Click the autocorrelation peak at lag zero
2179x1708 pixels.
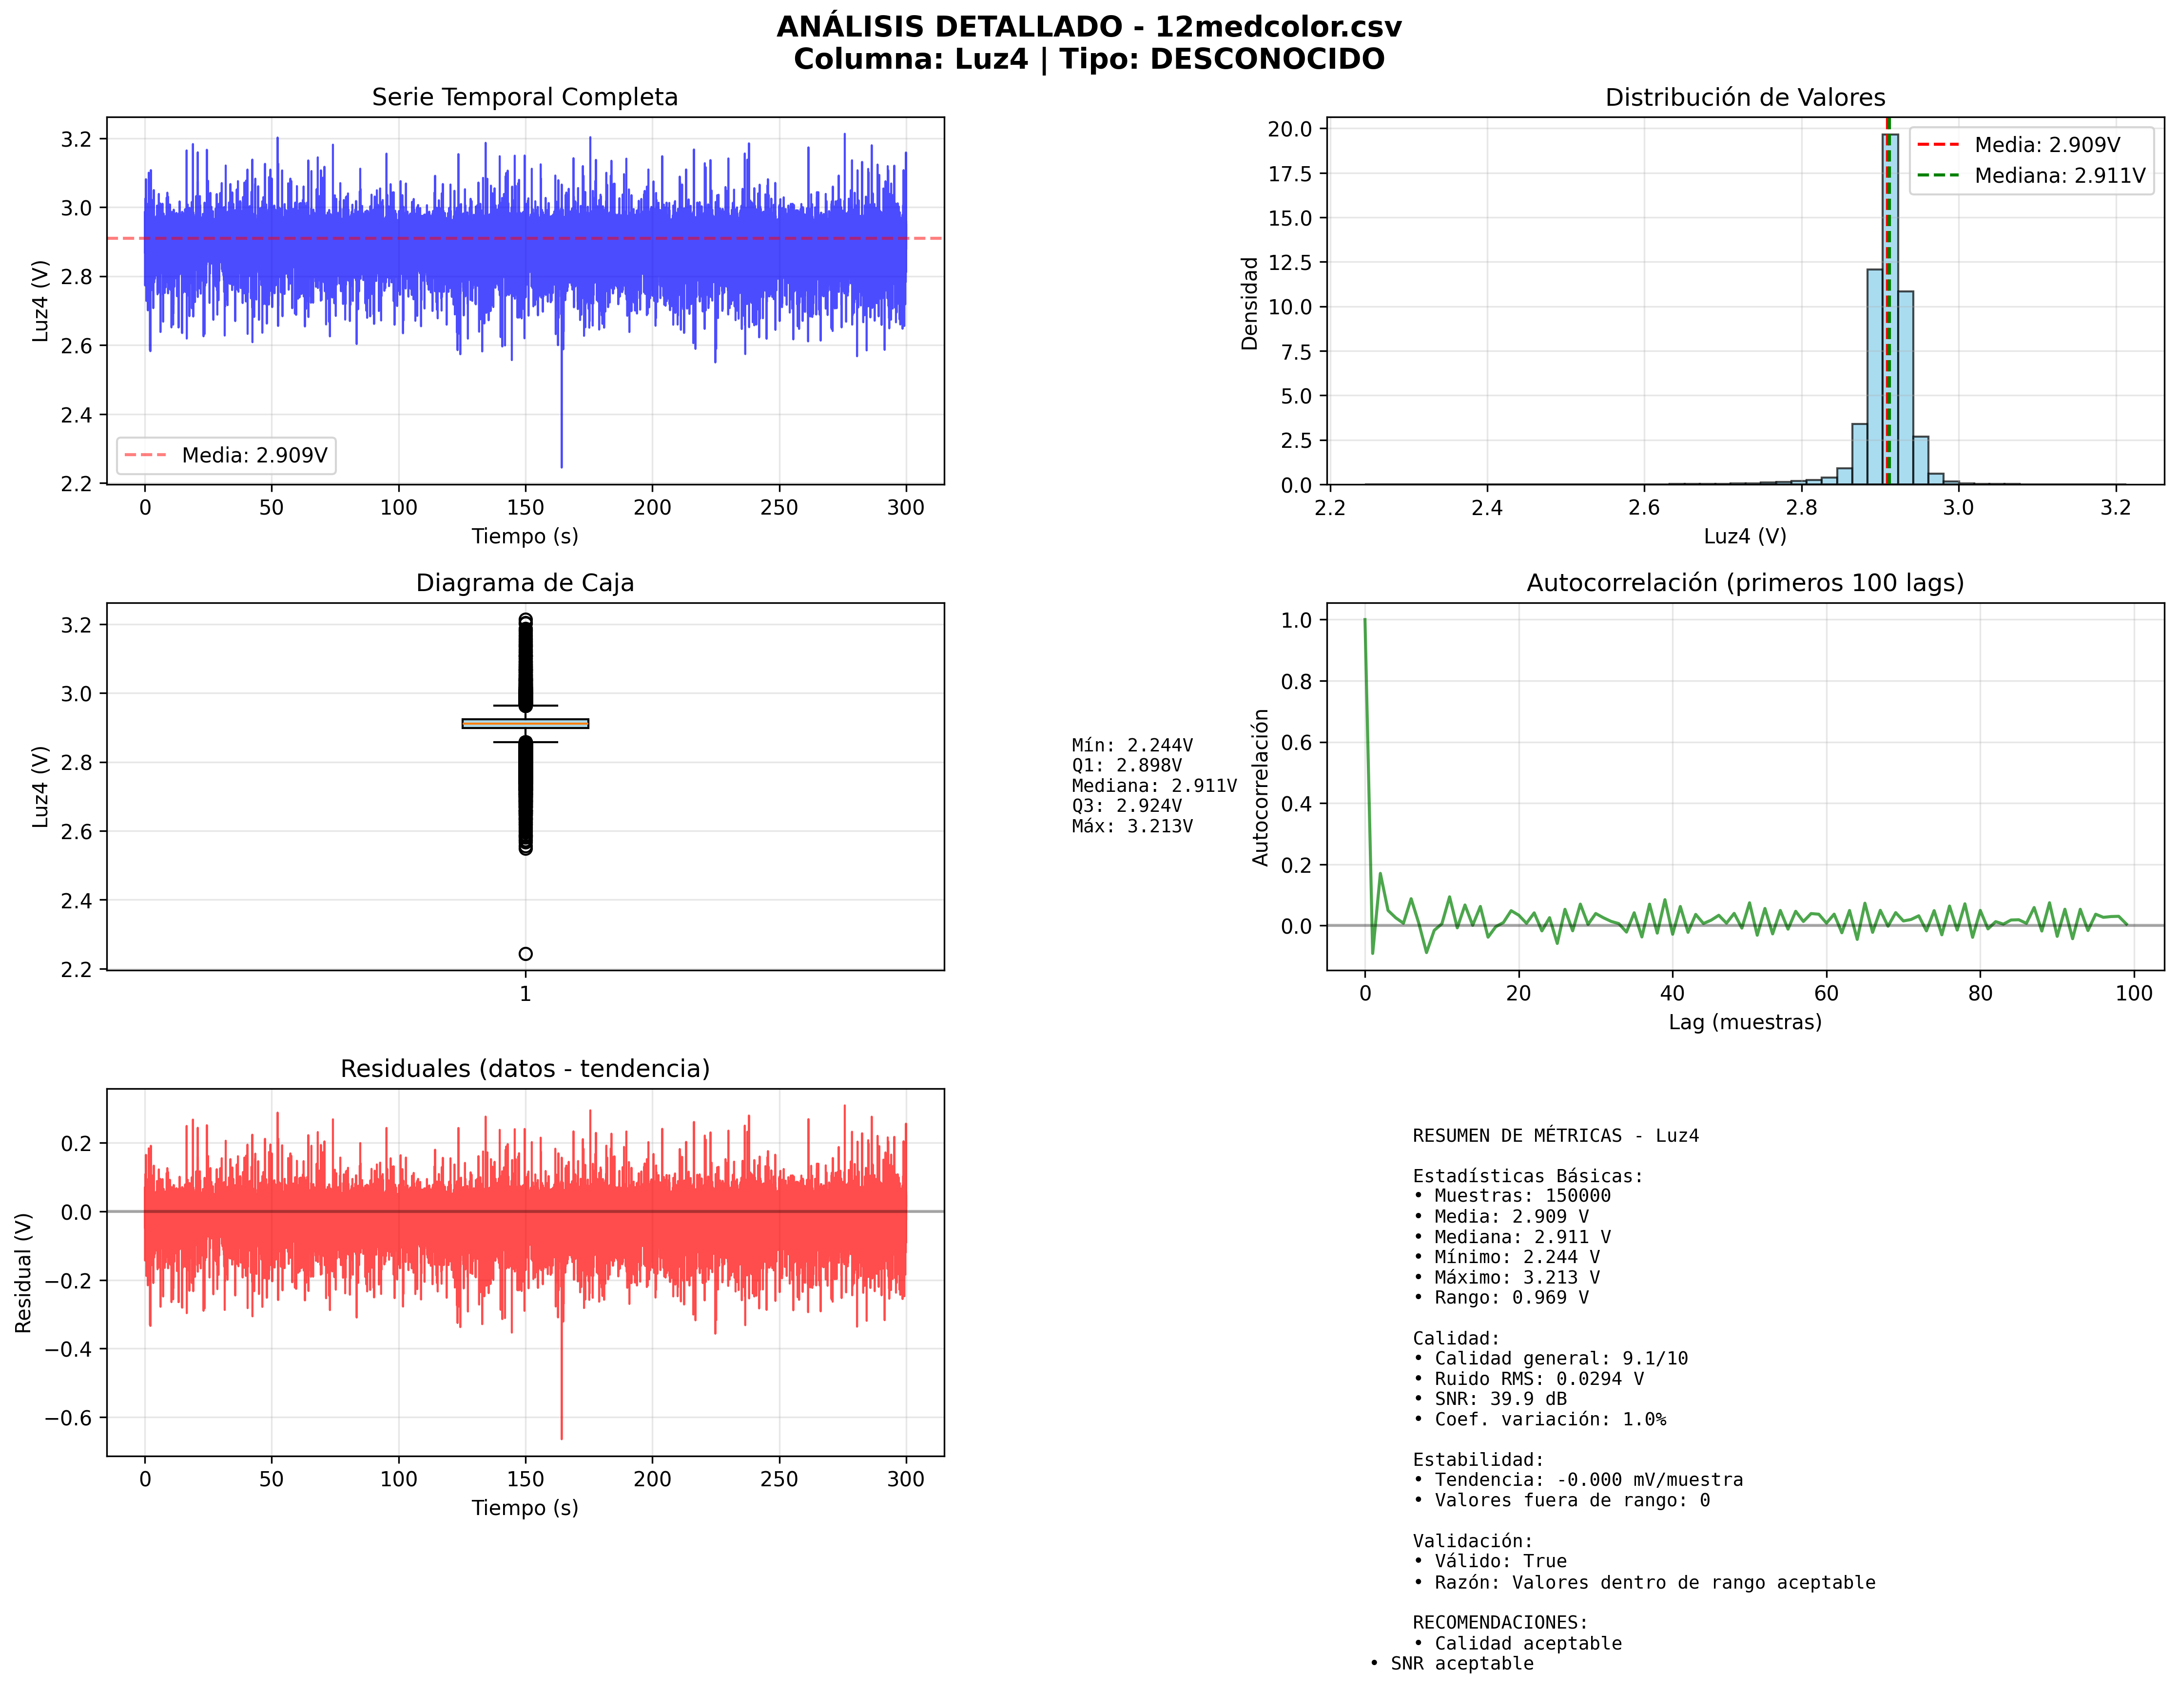pos(1364,622)
